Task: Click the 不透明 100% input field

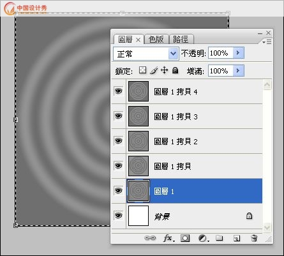Action: tap(221, 53)
